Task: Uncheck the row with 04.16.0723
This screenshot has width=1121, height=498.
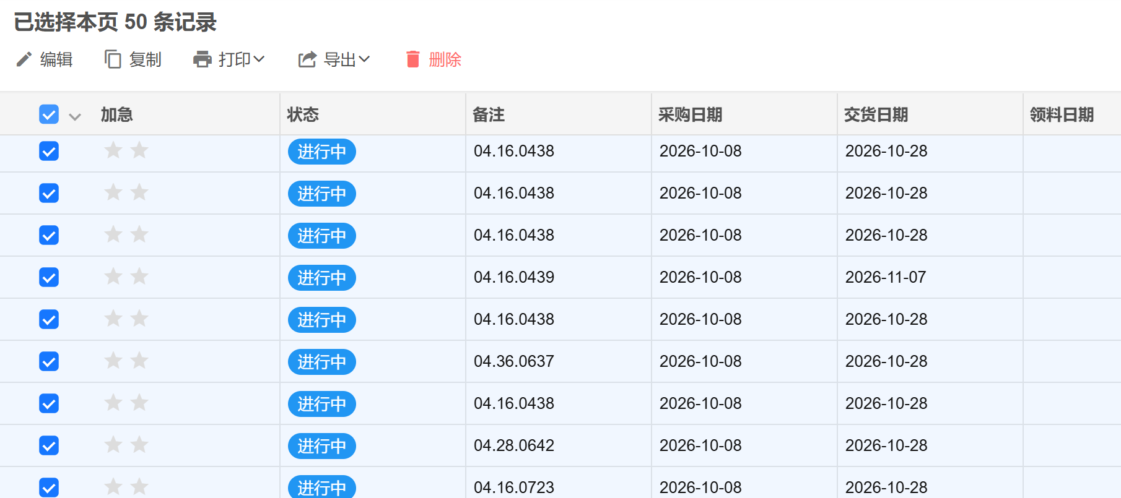Action: 49,487
